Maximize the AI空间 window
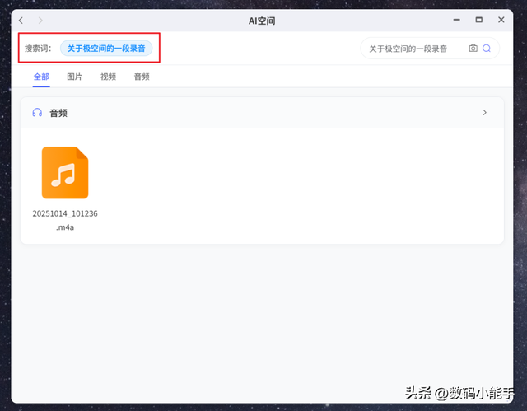Viewport: 527px width, 411px height. point(478,20)
